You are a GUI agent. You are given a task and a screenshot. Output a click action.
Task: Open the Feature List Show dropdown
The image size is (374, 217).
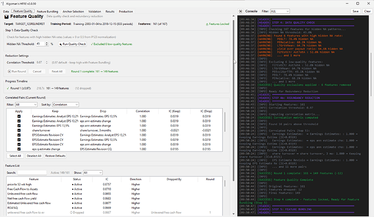[93, 173]
